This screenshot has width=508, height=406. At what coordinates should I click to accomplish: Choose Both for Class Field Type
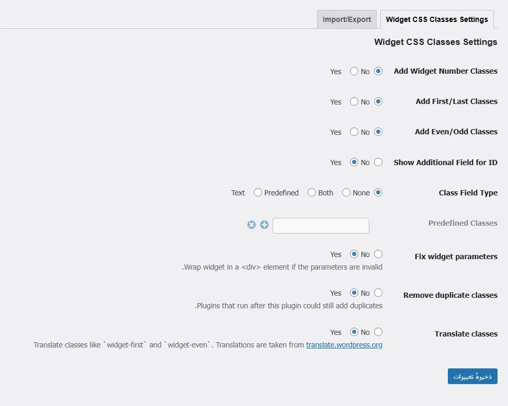pyautogui.click(x=345, y=192)
